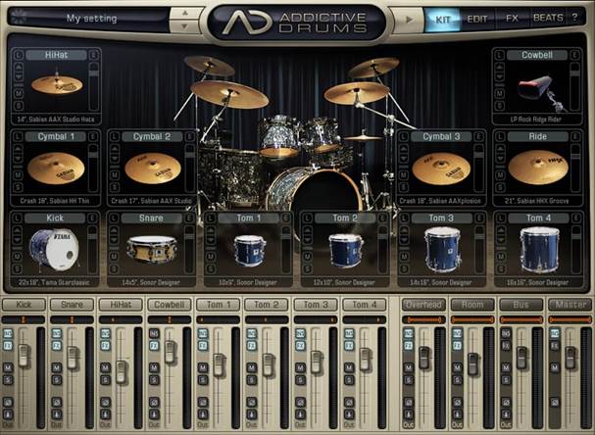Click the E edit icon on the Cymbal 2 slot
This screenshot has width=595, height=435.
(x=189, y=136)
